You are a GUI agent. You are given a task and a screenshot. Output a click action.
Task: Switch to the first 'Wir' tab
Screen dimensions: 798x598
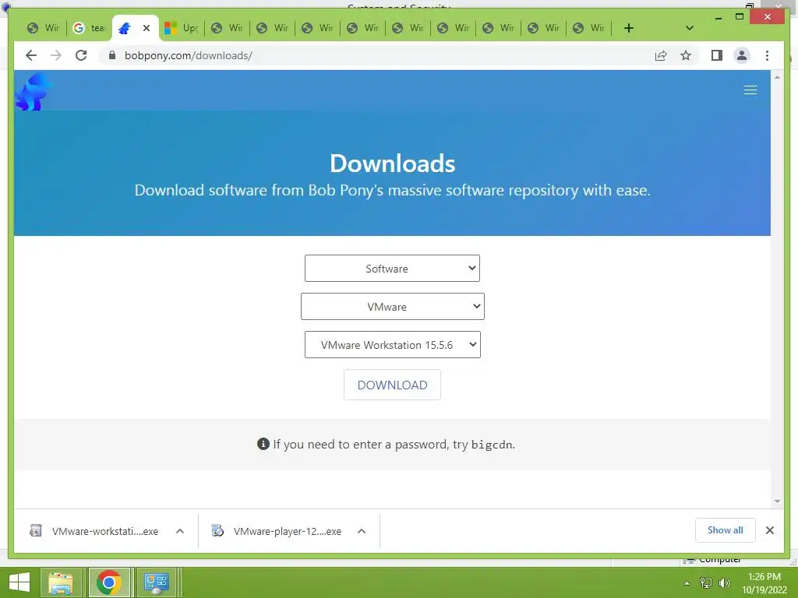click(x=44, y=28)
